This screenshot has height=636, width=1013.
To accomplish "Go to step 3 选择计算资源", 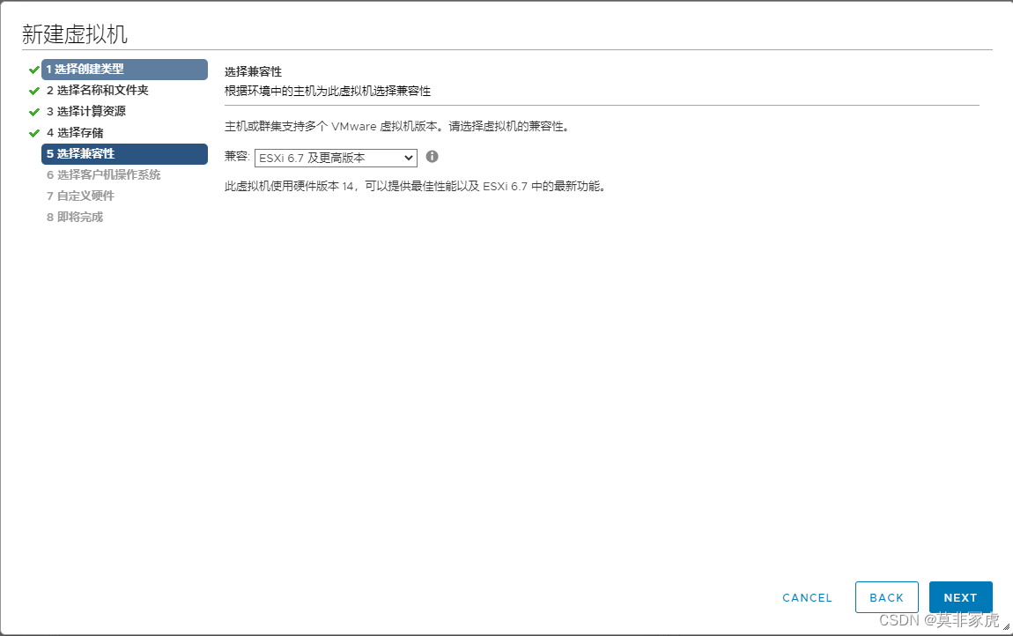I will pos(86,111).
